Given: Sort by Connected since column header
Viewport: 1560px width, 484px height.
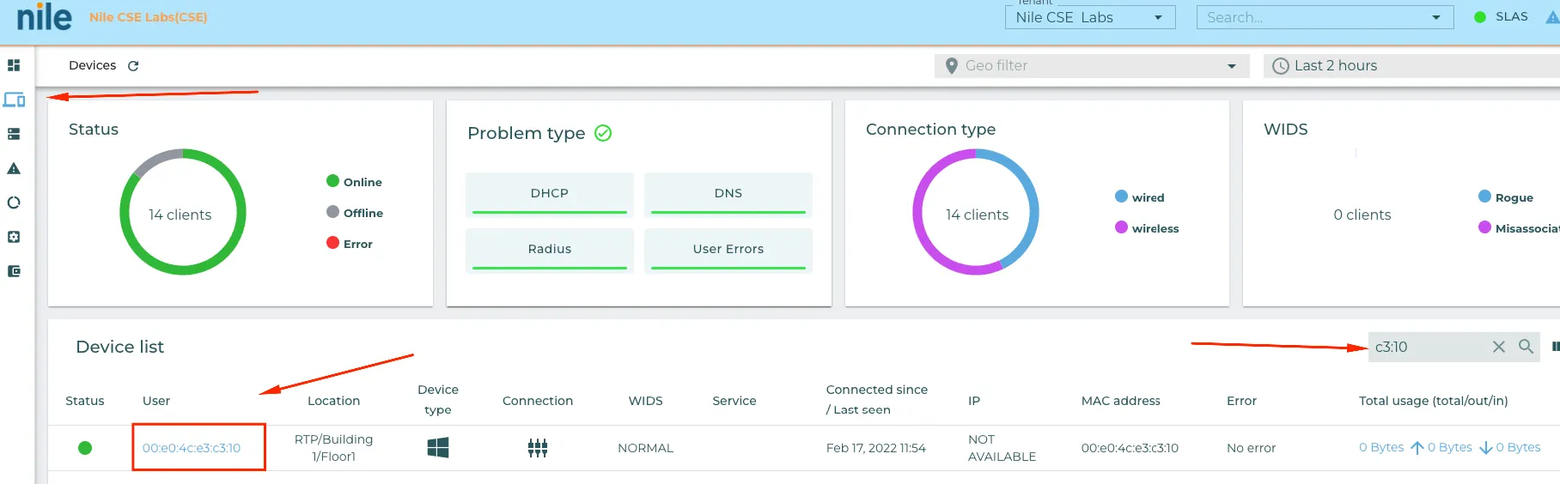Looking at the screenshot, I should 877,400.
